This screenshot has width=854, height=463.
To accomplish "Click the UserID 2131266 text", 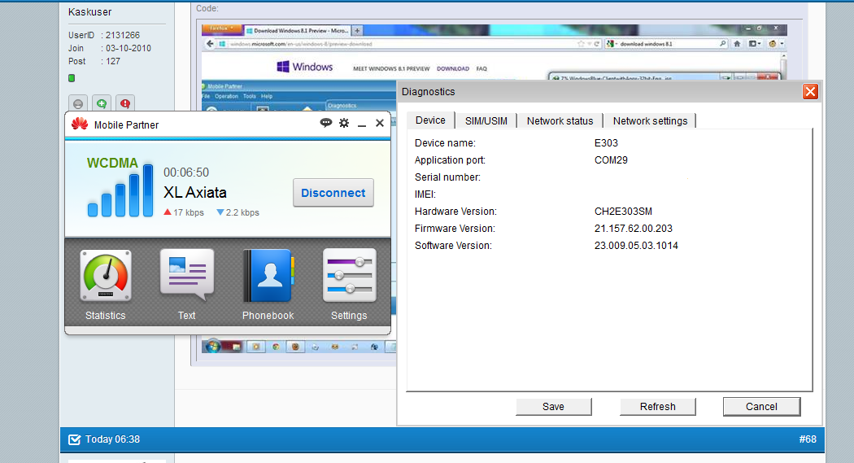I will 104,35.
